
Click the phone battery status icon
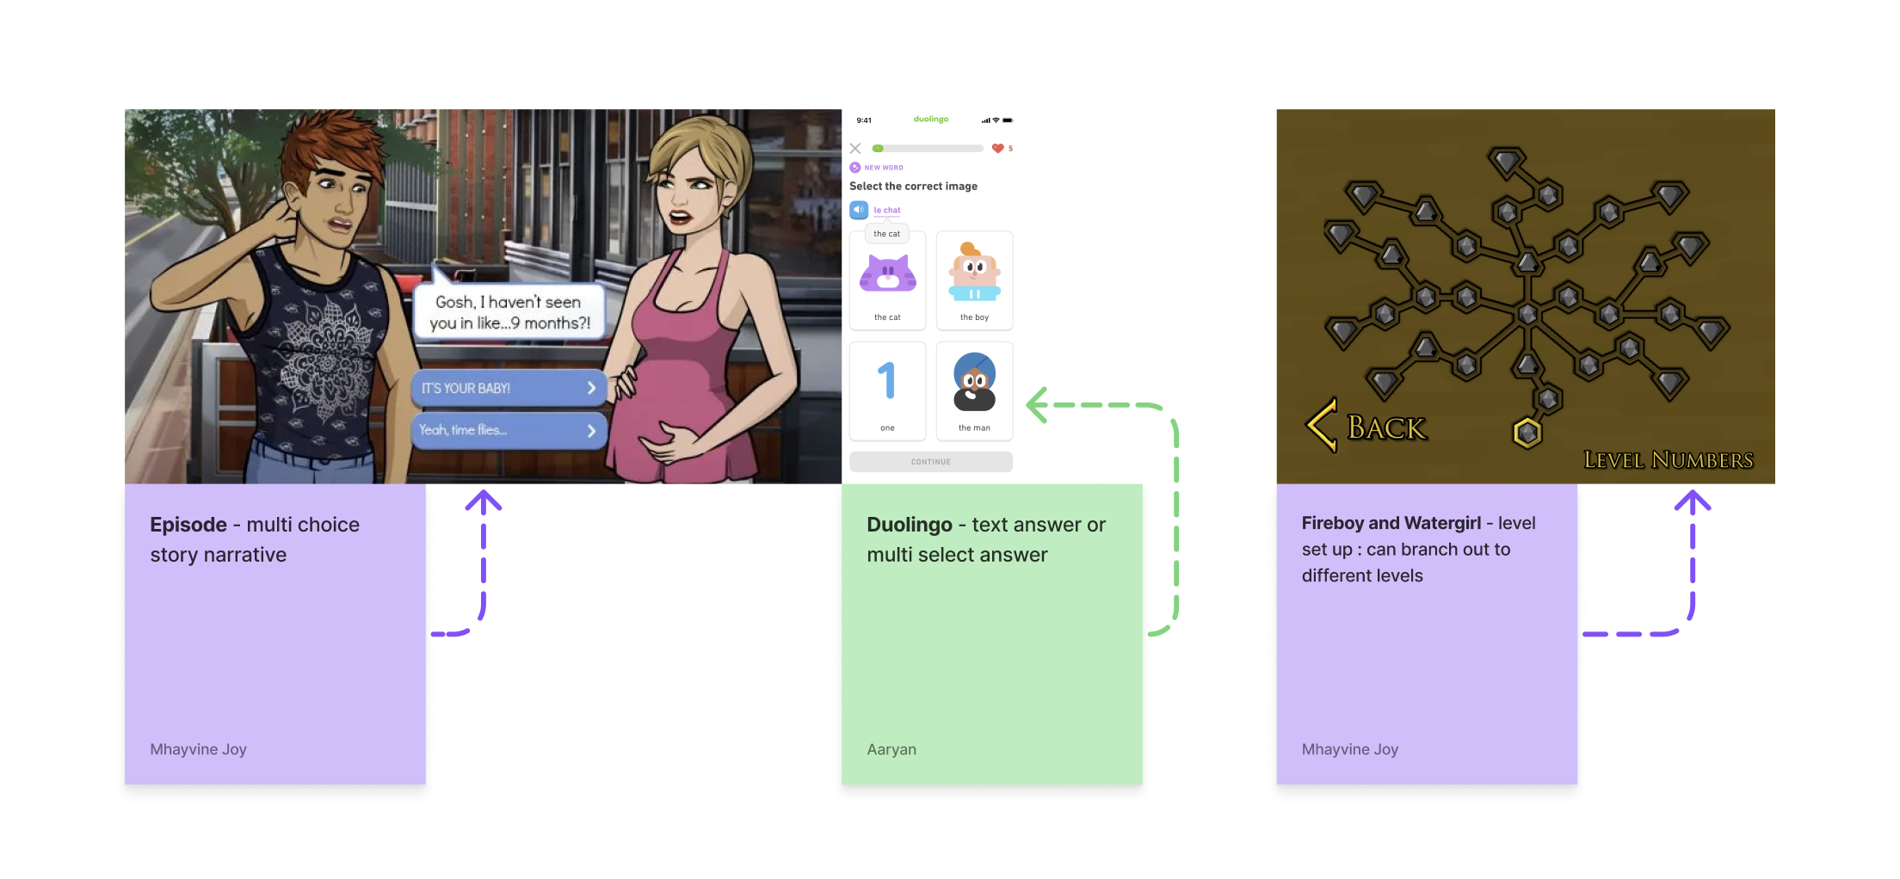point(1008,120)
